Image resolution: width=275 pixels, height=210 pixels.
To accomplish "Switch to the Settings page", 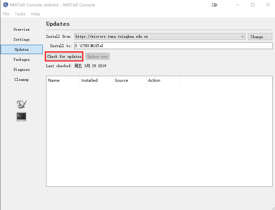I will tap(21, 39).
